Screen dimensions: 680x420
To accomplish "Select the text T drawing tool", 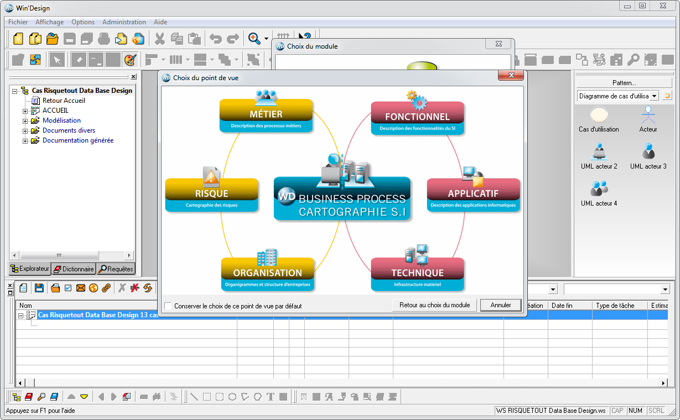I will 271,396.
